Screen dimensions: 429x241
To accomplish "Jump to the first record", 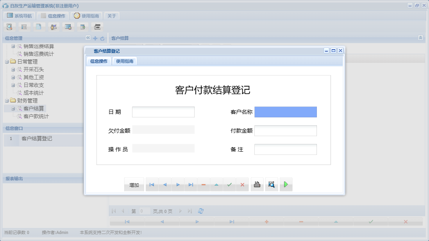I will click(x=152, y=184).
